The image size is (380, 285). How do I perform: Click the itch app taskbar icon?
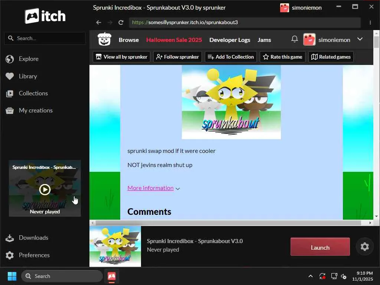point(111,276)
